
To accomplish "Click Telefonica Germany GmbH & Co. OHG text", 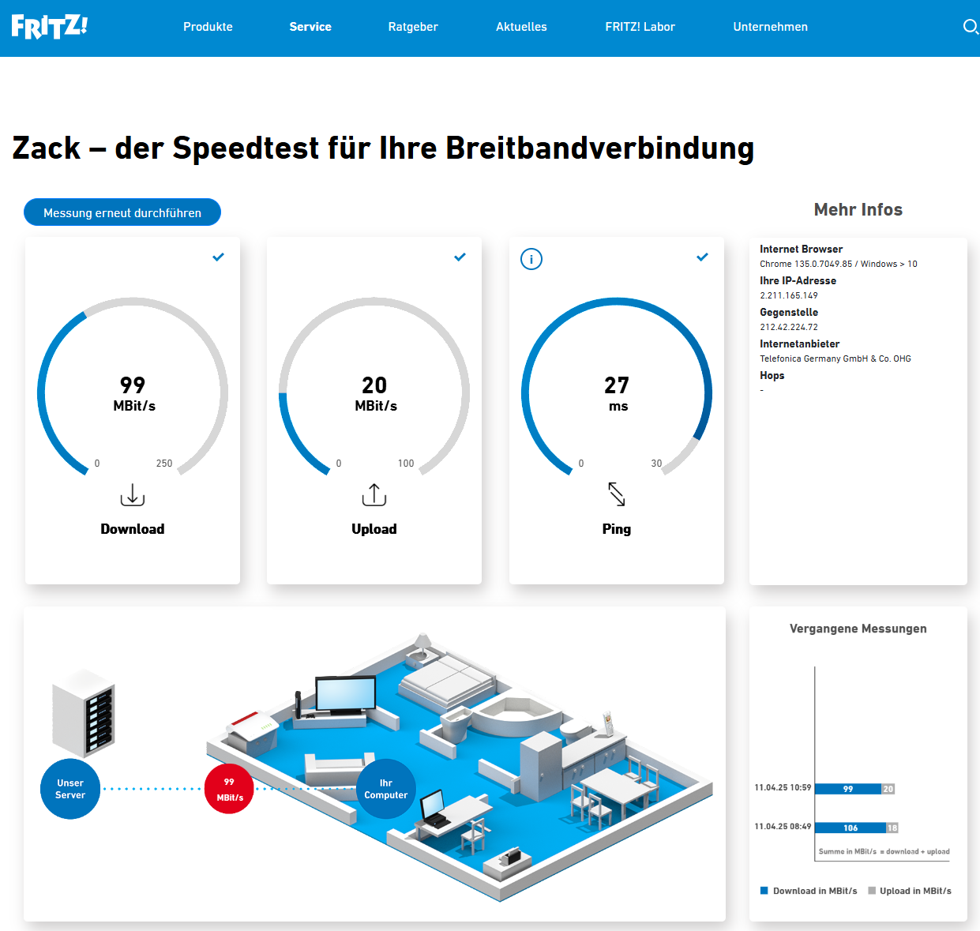I will [835, 359].
